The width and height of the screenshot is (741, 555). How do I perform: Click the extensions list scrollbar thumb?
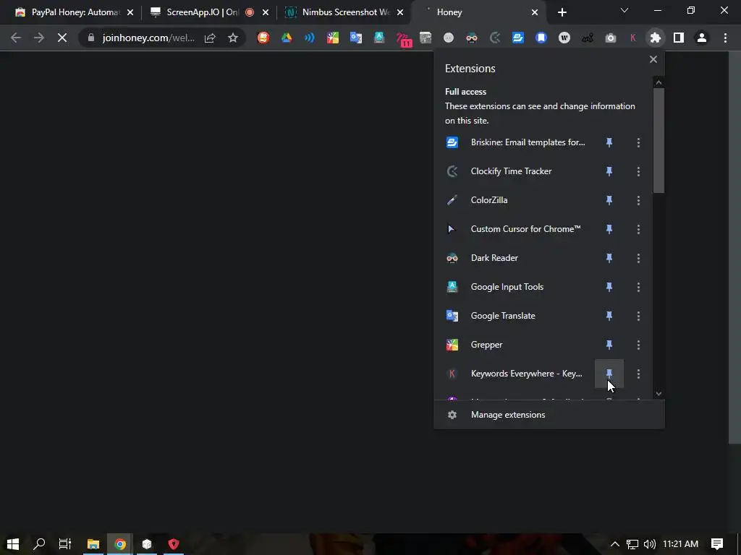[x=659, y=141]
